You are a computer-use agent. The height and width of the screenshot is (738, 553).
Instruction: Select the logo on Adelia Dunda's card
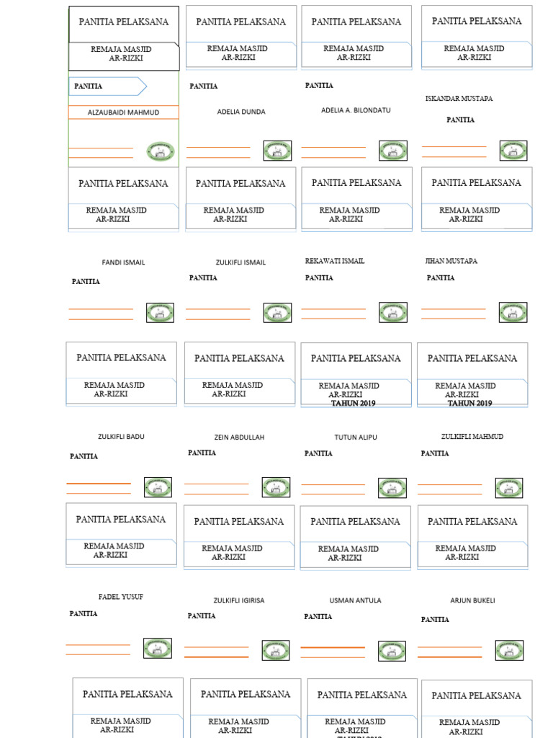pyautogui.click(x=277, y=151)
